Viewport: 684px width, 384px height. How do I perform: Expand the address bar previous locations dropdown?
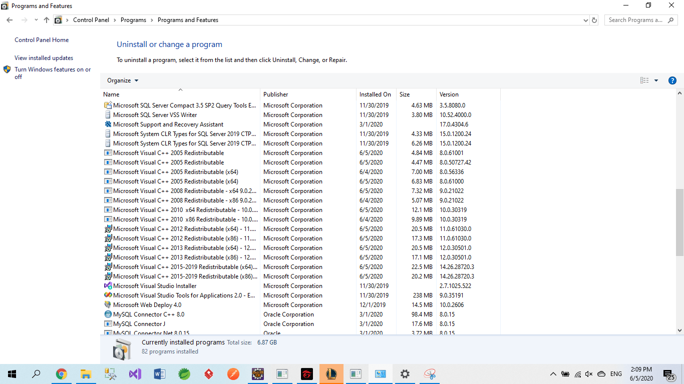pos(586,20)
